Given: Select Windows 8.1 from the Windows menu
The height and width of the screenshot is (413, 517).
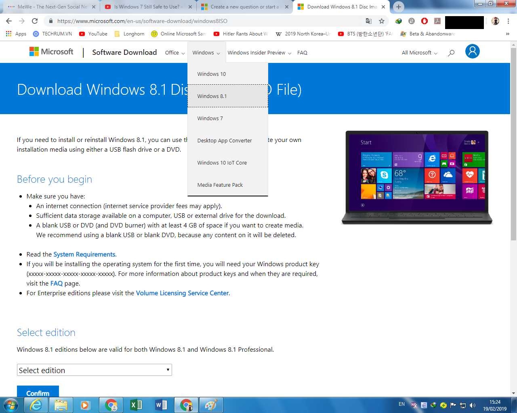Looking at the screenshot, I should click(228, 96).
